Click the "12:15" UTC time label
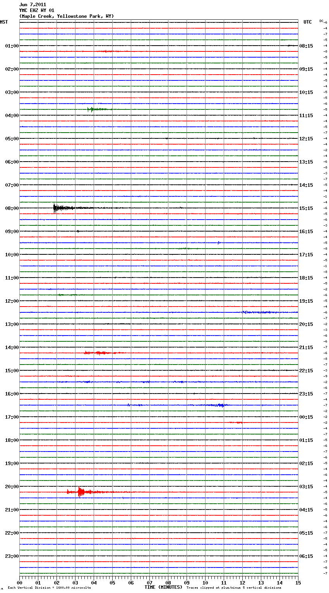 coord(306,139)
